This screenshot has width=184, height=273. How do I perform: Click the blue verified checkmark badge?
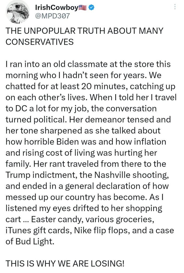pos(91,8)
